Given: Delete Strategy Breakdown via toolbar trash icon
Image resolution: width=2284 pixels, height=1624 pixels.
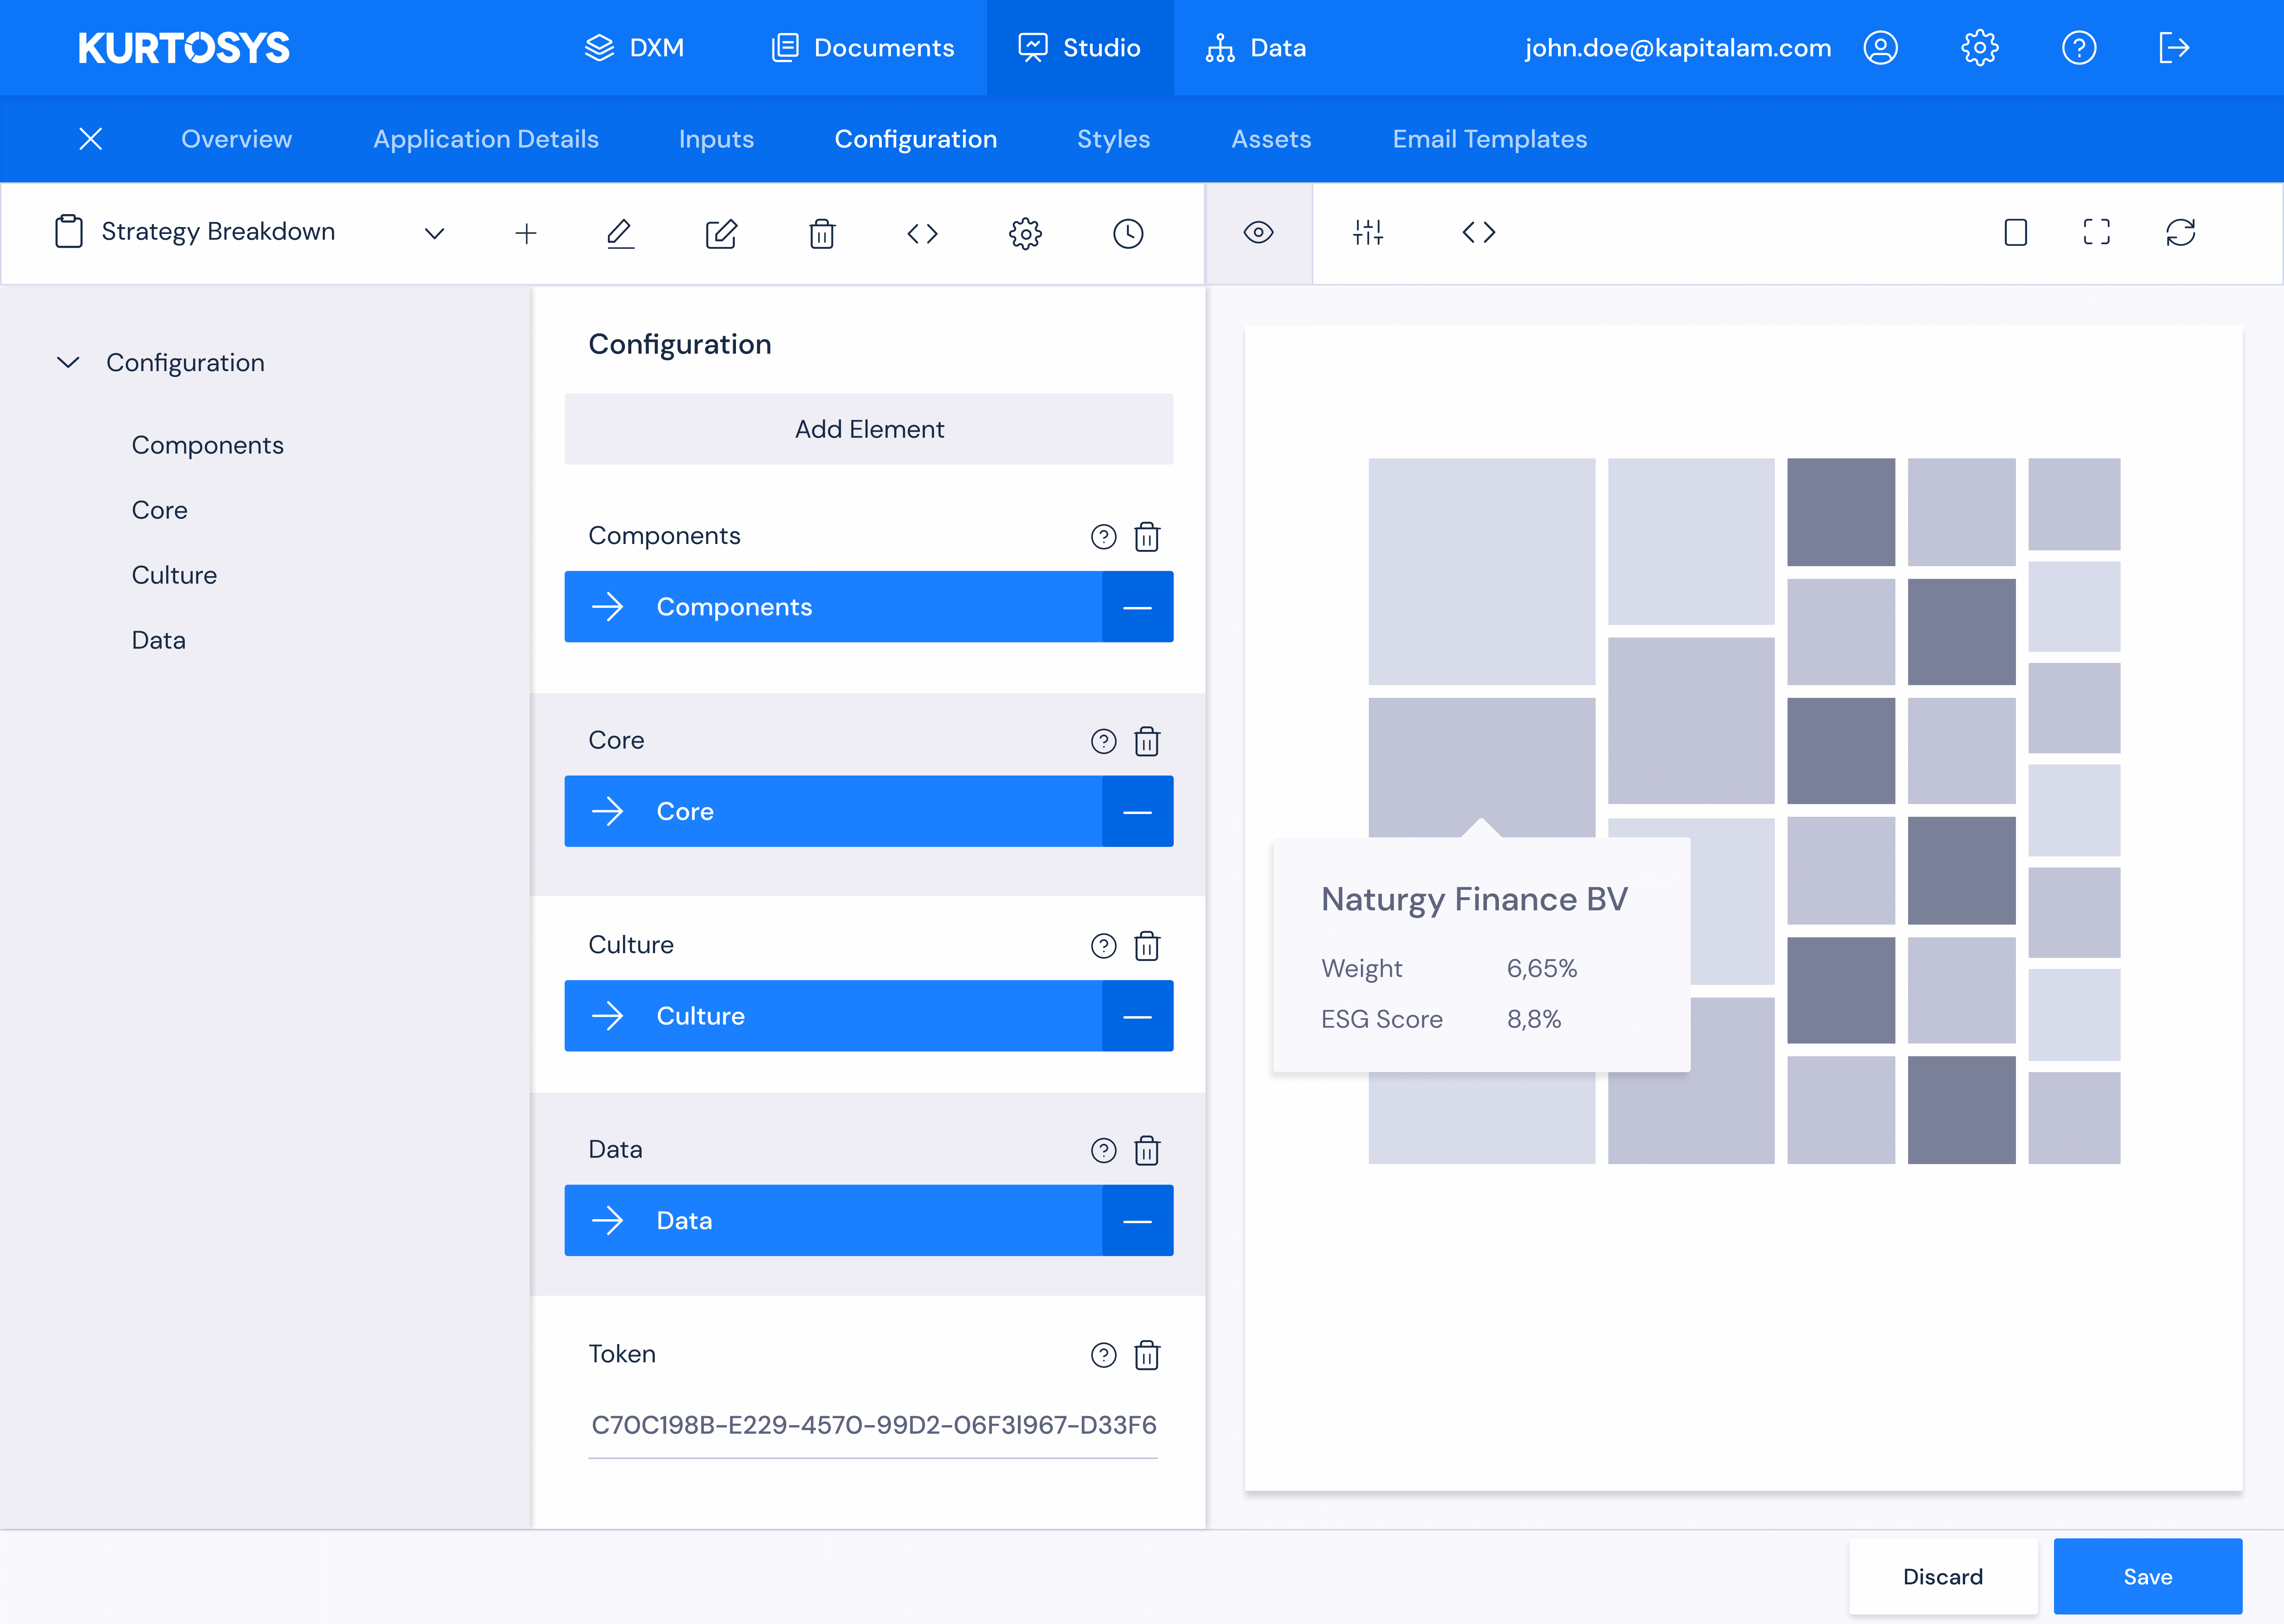Looking at the screenshot, I should click(x=822, y=233).
